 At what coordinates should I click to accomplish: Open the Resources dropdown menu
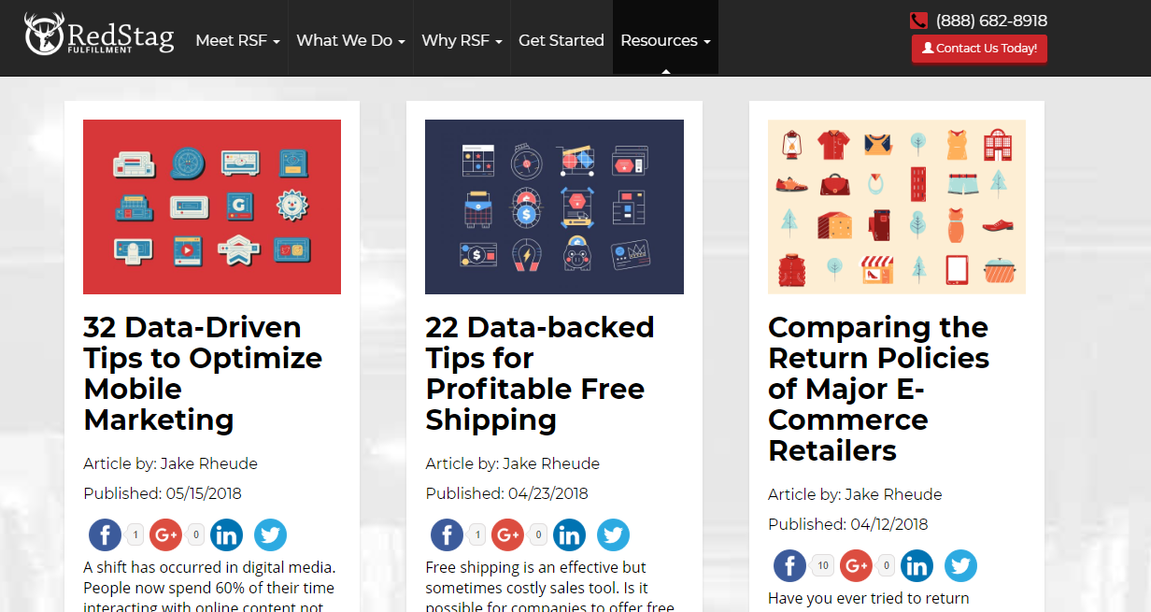(x=665, y=40)
